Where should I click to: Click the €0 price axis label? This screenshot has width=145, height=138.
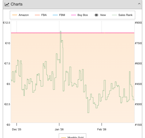[x=8, y=125]
